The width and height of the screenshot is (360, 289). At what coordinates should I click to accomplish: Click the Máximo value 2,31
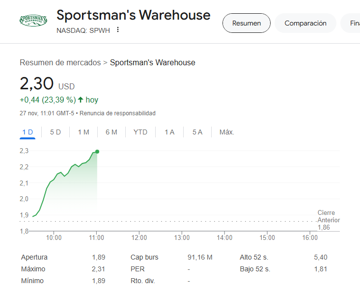(99, 269)
